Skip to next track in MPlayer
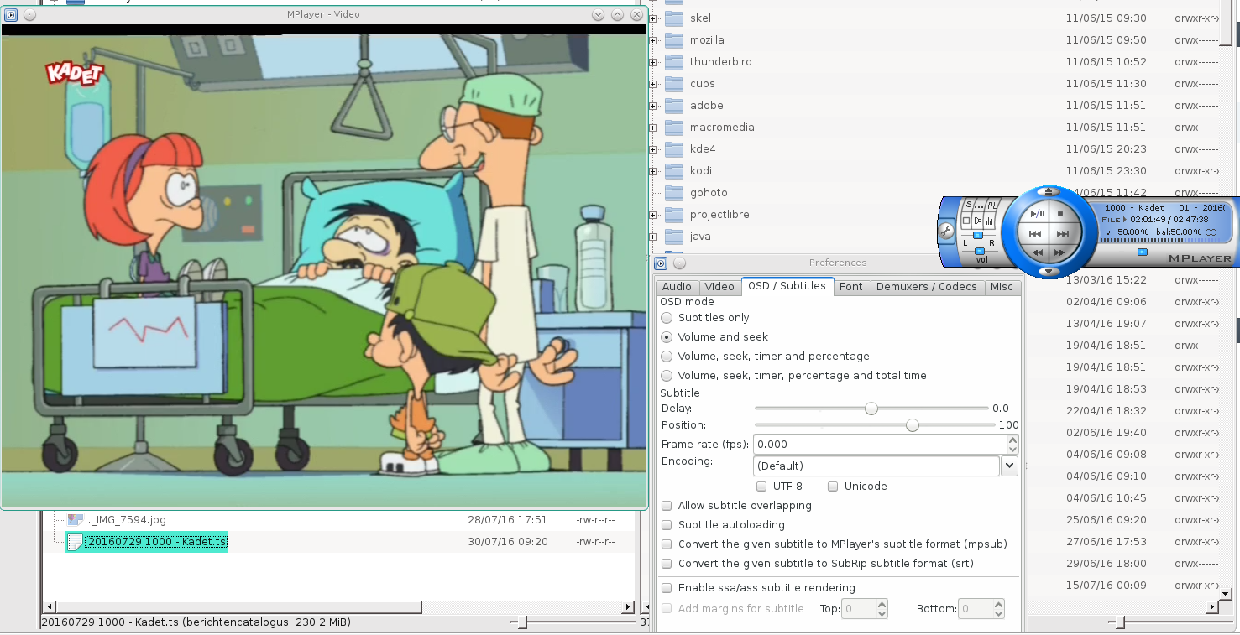The image size is (1240, 635). 1063,234
